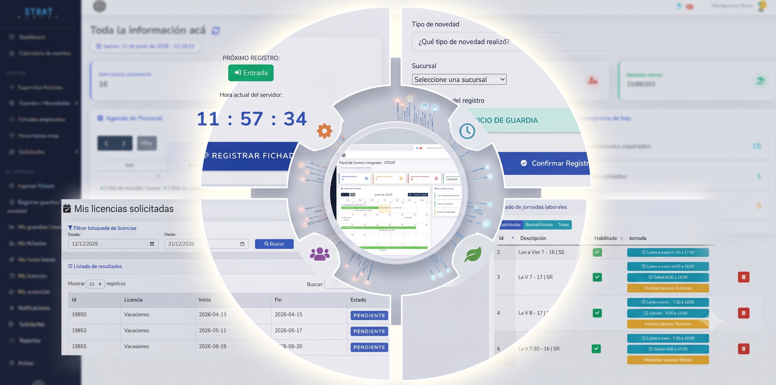Select the Beekabllittatas filter tab

coord(539,225)
